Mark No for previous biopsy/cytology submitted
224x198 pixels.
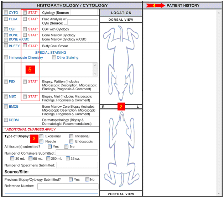click(87, 180)
